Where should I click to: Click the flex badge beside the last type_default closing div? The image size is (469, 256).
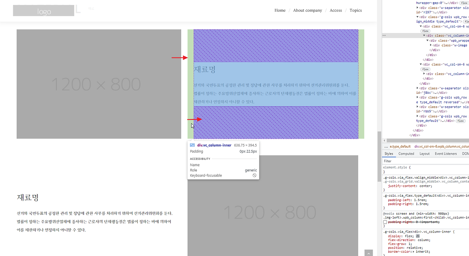point(461,121)
